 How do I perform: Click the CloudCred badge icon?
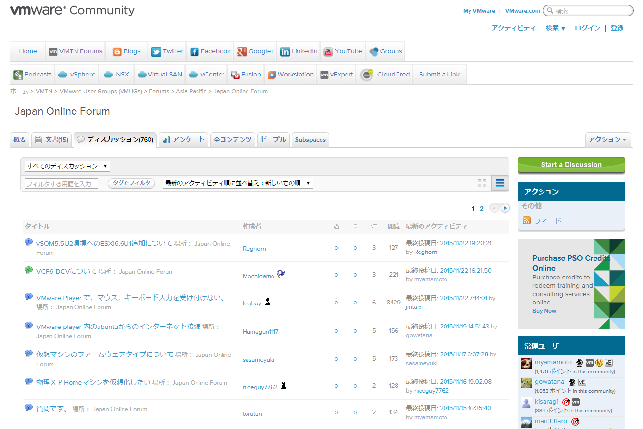pyautogui.click(x=367, y=75)
